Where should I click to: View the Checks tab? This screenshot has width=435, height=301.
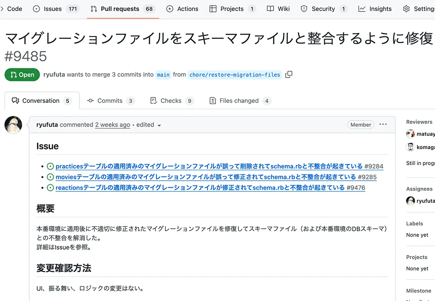coord(172,101)
